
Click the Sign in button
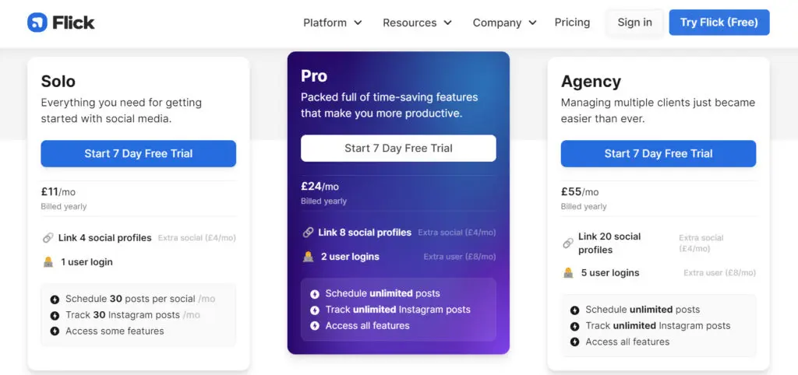point(634,23)
